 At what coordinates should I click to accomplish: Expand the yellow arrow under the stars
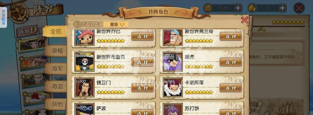click(262, 29)
